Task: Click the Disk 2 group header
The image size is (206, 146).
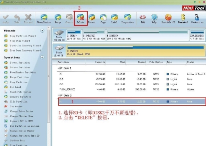Action: pyautogui.click(x=65, y=96)
